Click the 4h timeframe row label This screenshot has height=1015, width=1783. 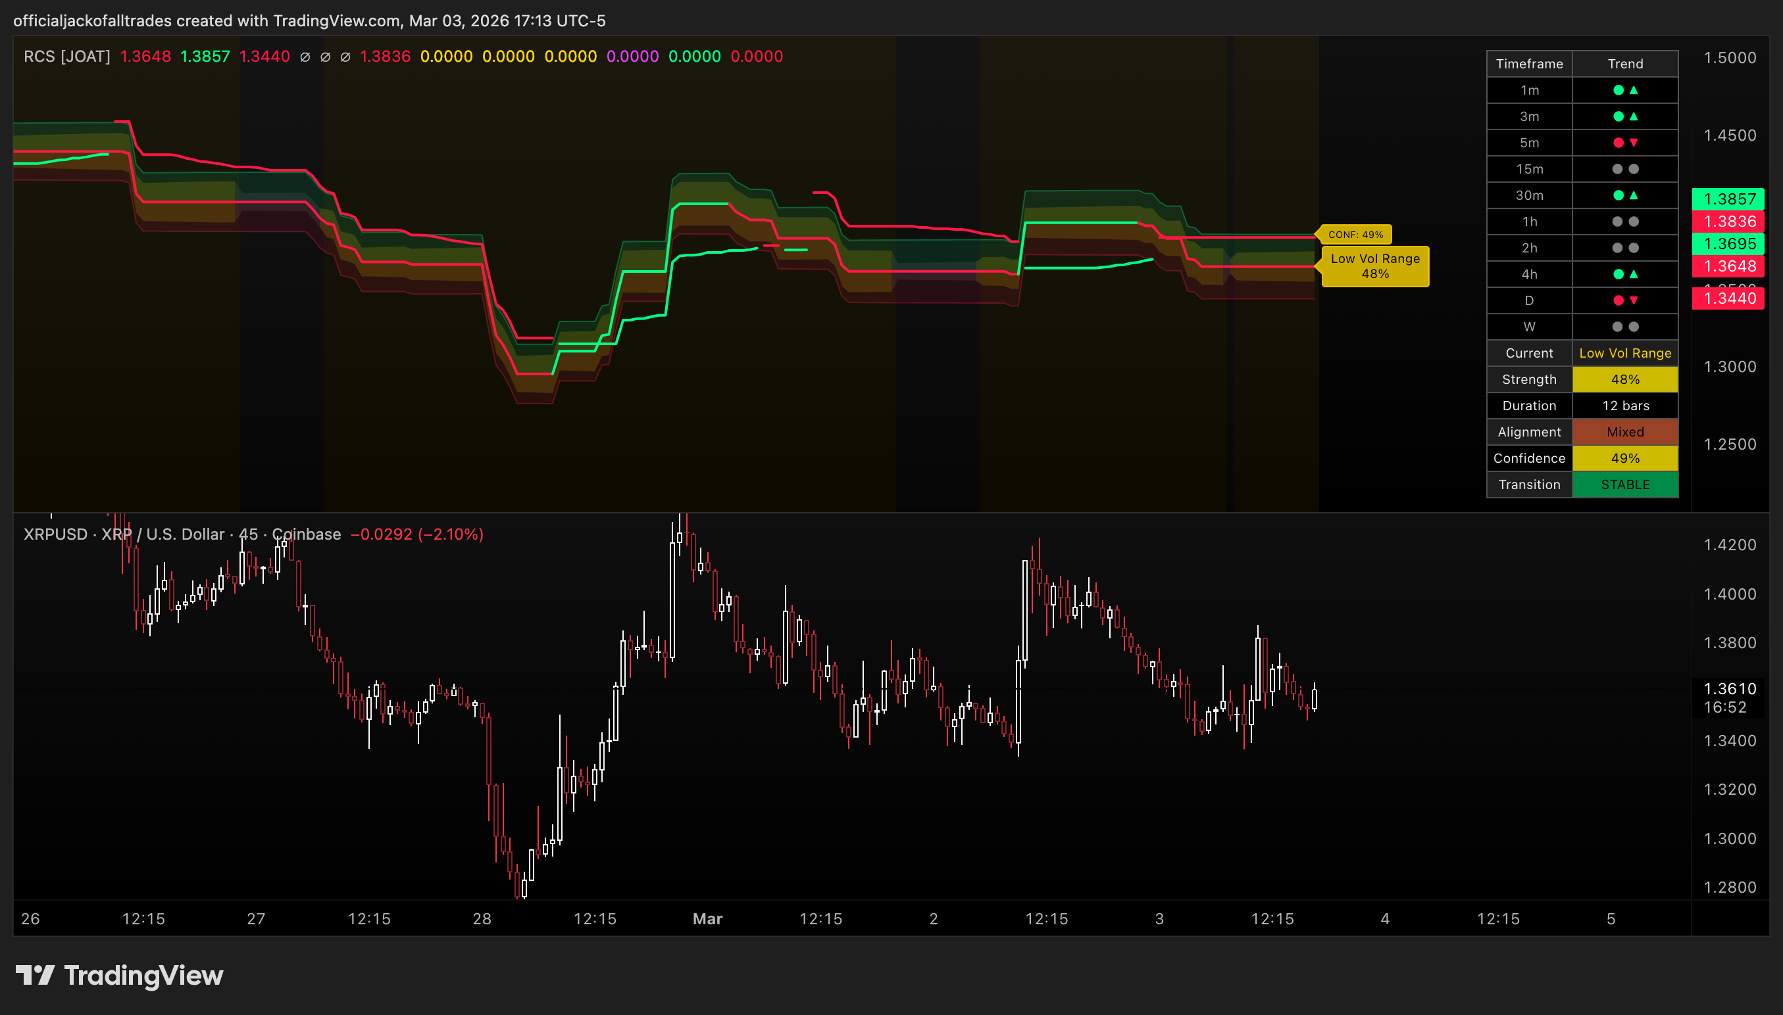1529,275
